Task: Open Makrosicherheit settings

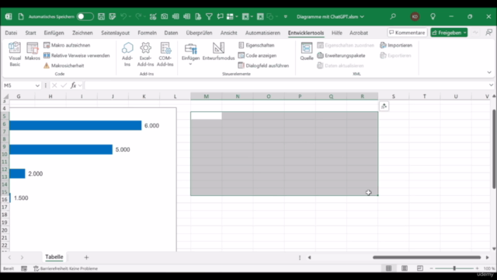Action: pyautogui.click(x=64, y=65)
